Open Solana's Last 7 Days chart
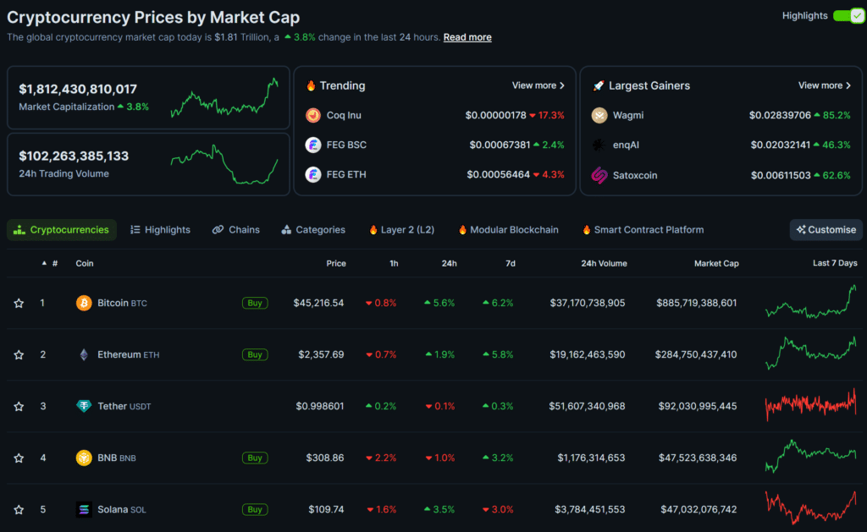 (811, 507)
